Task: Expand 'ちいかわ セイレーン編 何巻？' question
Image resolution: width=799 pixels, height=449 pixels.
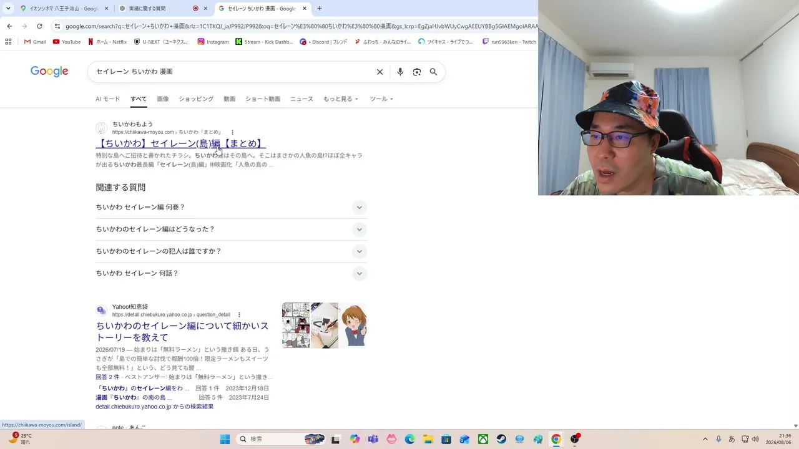Action: (x=231, y=207)
